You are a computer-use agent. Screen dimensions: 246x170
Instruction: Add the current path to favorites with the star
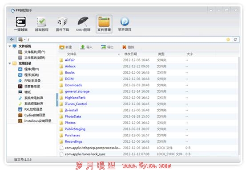(x=228, y=40)
